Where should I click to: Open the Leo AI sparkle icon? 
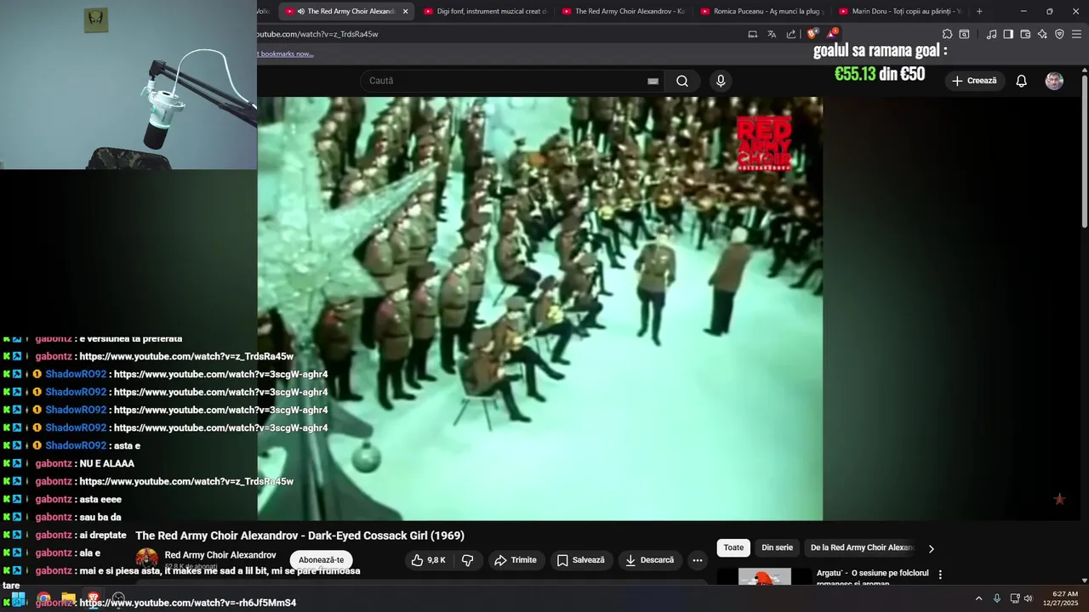1042,34
